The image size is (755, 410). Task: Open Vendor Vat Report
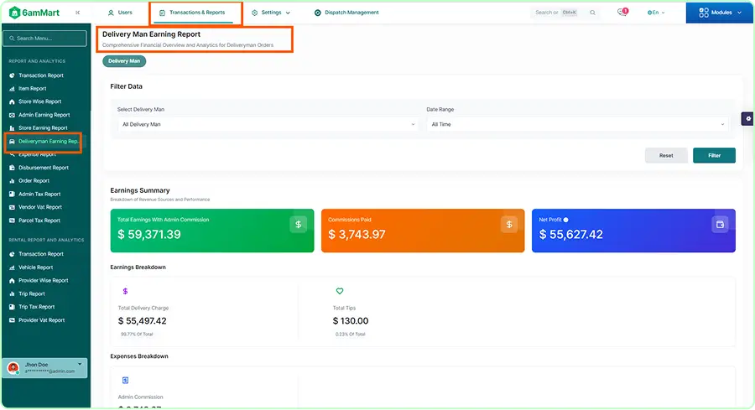click(40, 207)
